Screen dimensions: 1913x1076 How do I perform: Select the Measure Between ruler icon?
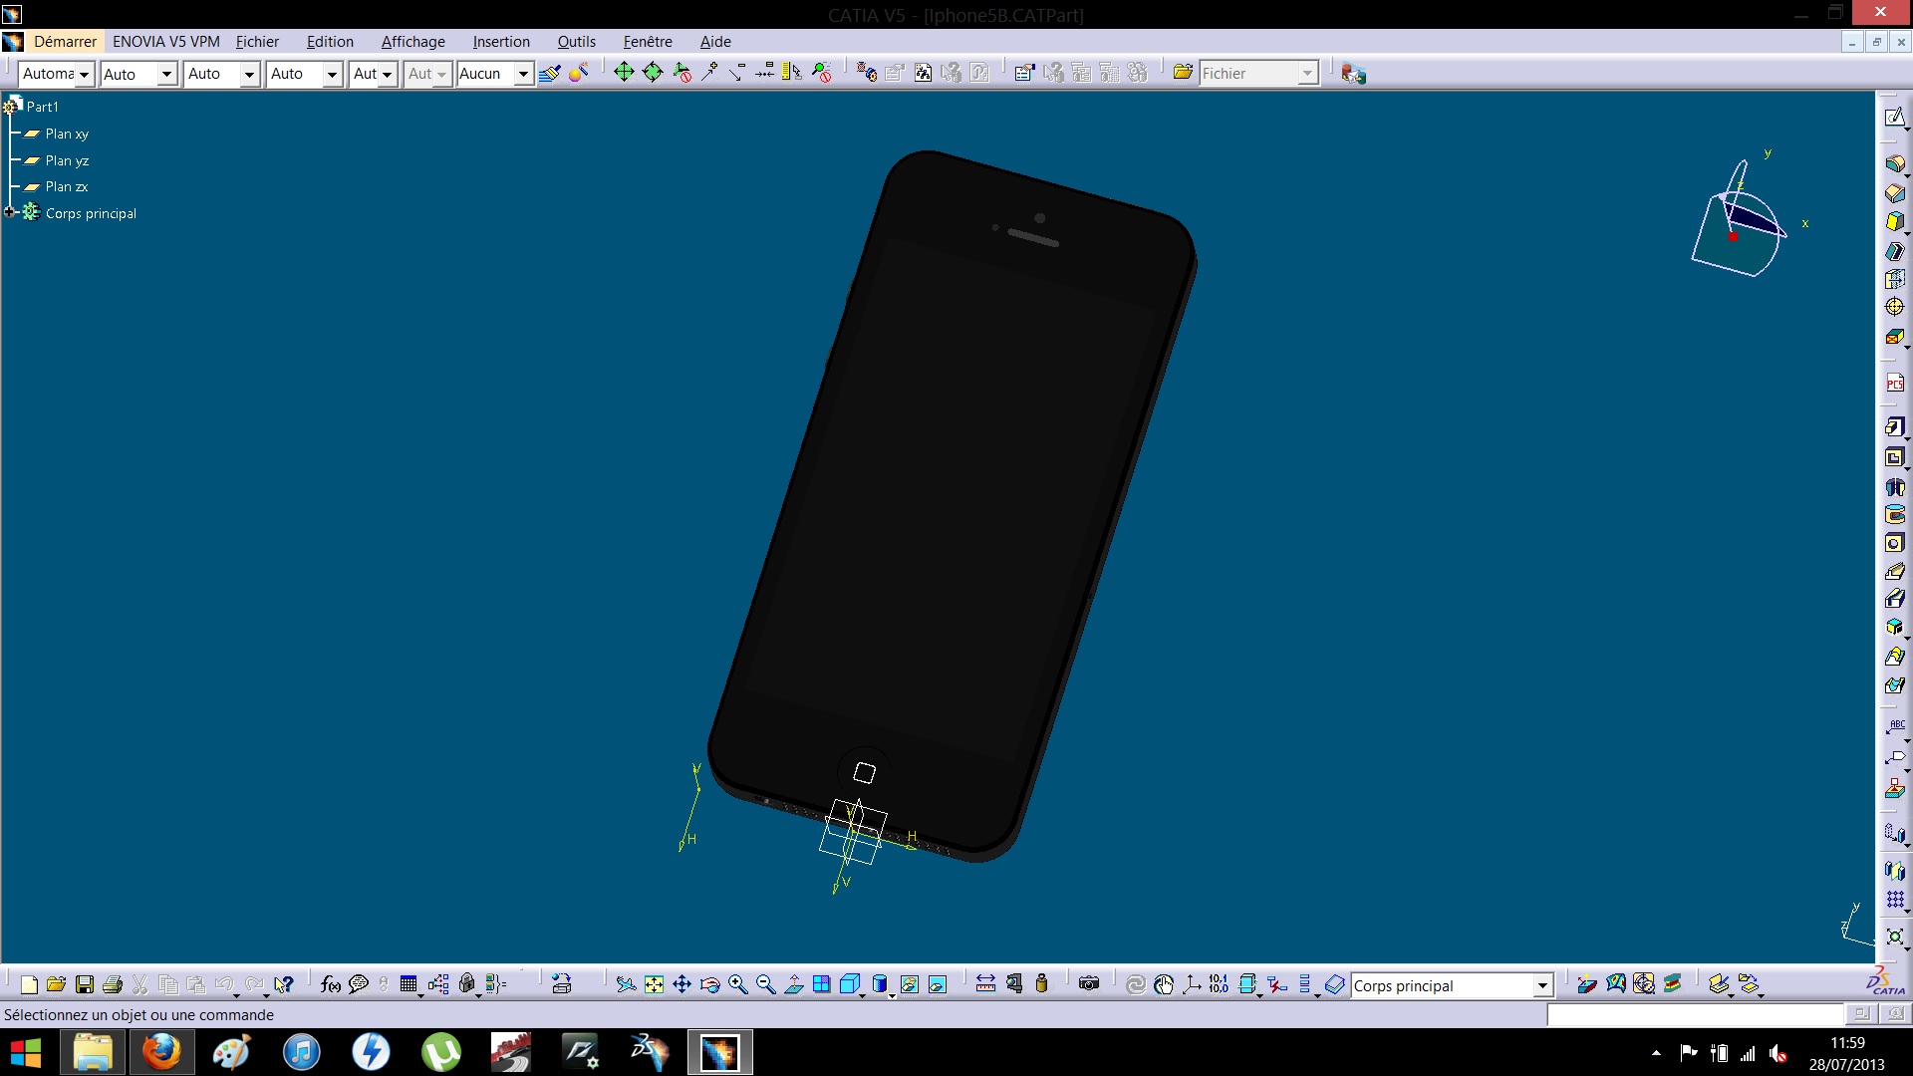point(985,984)
